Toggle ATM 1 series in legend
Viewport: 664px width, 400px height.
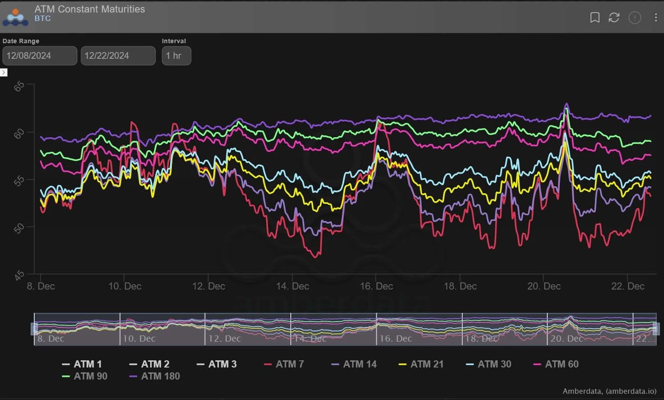coord(82,364)
